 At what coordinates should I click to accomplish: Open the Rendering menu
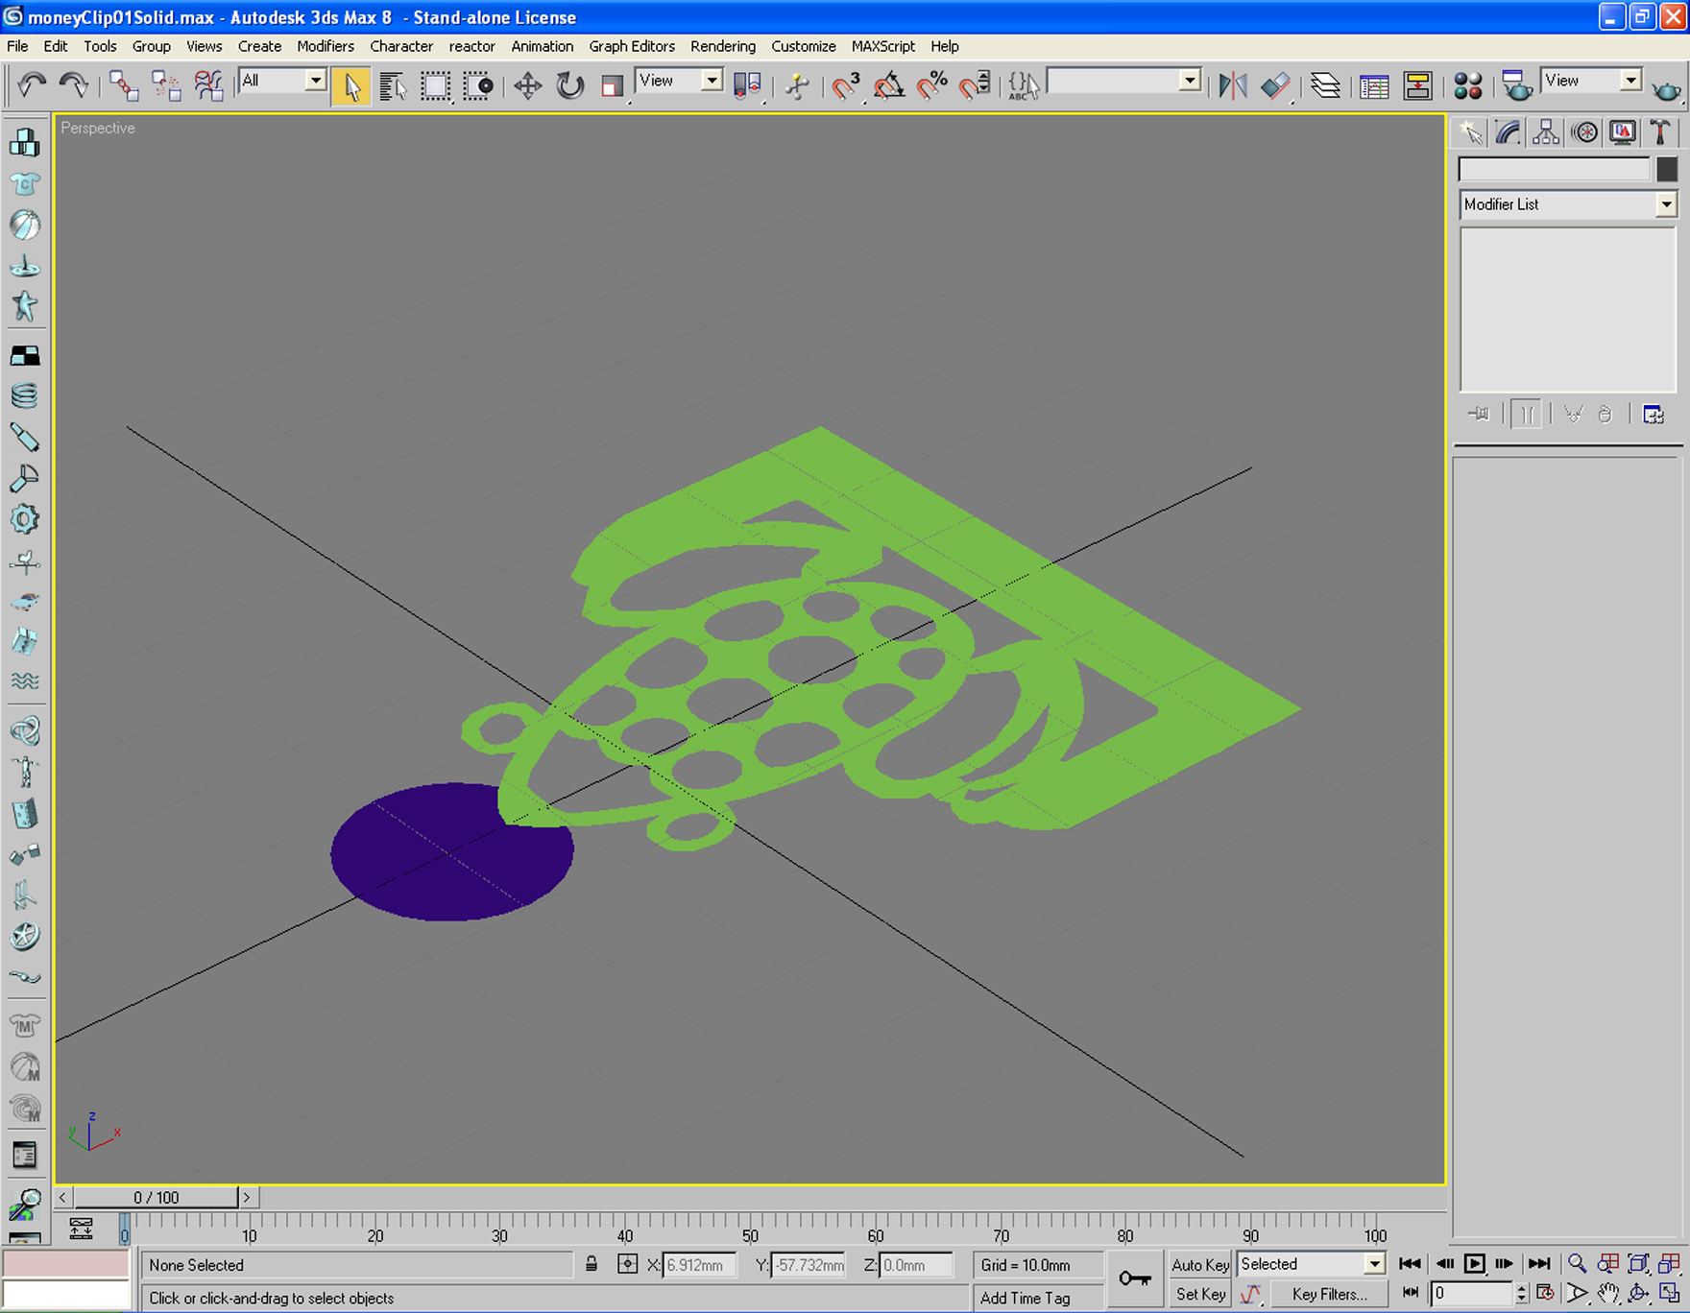tap(722, 46)
